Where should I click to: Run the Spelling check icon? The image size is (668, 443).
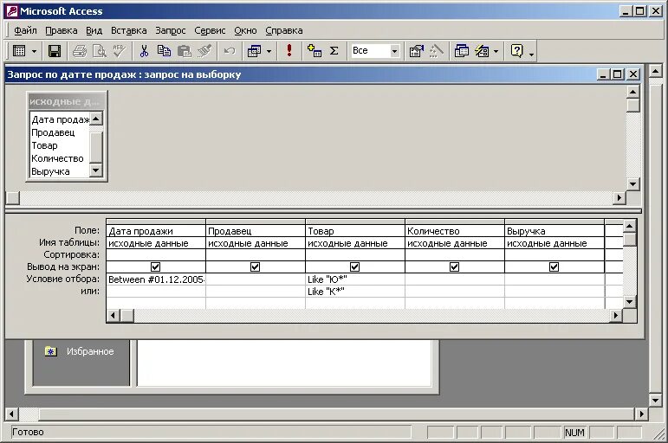[120, 51]
